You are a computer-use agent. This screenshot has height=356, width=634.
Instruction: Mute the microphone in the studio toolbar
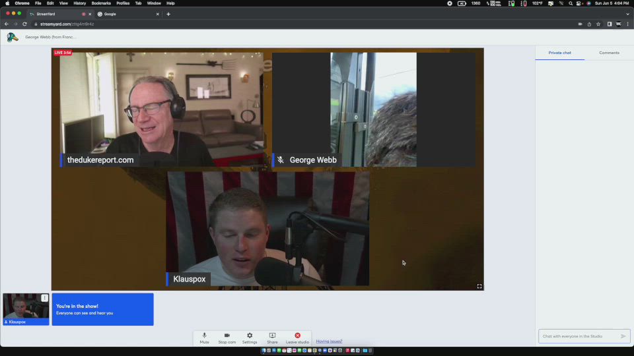coord(204,336)
